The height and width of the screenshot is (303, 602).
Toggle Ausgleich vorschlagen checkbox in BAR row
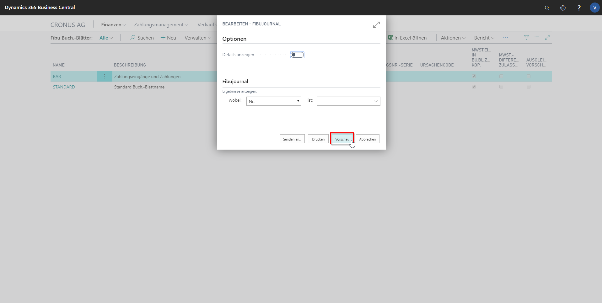(529, 76)
